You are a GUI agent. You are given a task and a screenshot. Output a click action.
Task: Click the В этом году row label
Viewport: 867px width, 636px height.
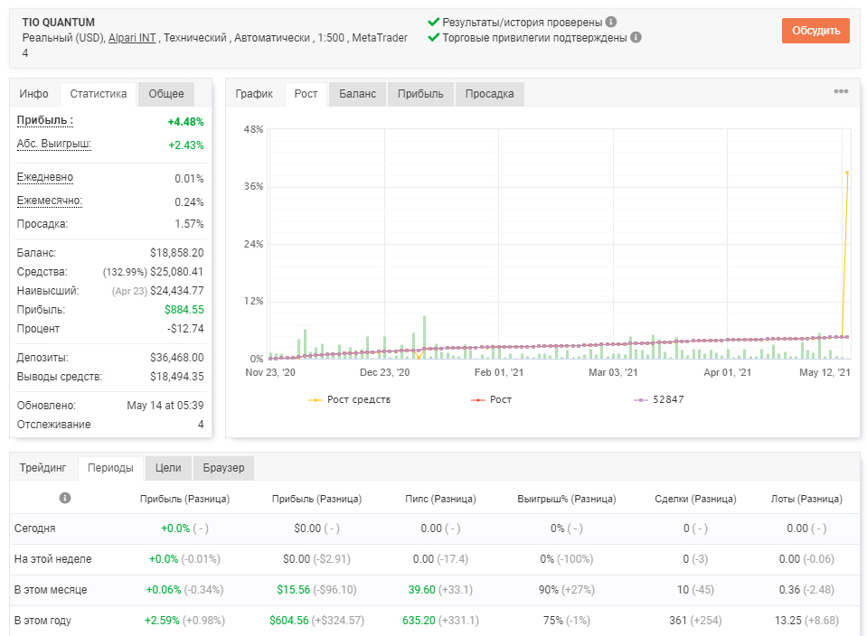42,620
